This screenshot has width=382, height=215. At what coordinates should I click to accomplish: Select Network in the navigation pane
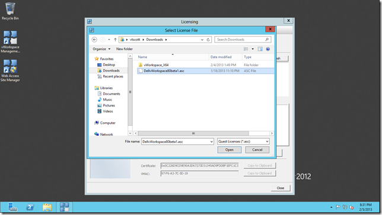[106, 134]
